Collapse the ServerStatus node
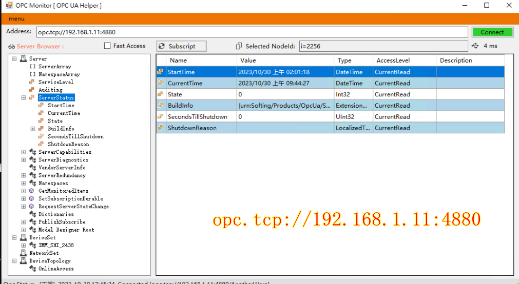This screenshot has width=519, height=284. [x=24, y=97]
